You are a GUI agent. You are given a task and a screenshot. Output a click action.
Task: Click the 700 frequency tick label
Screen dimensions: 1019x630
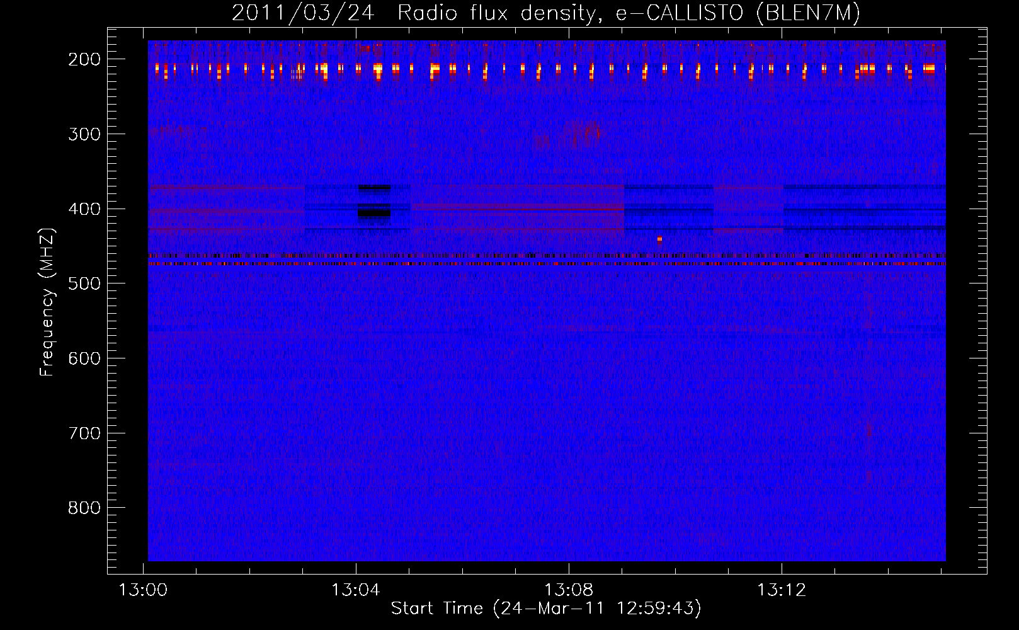coord(84,433)
